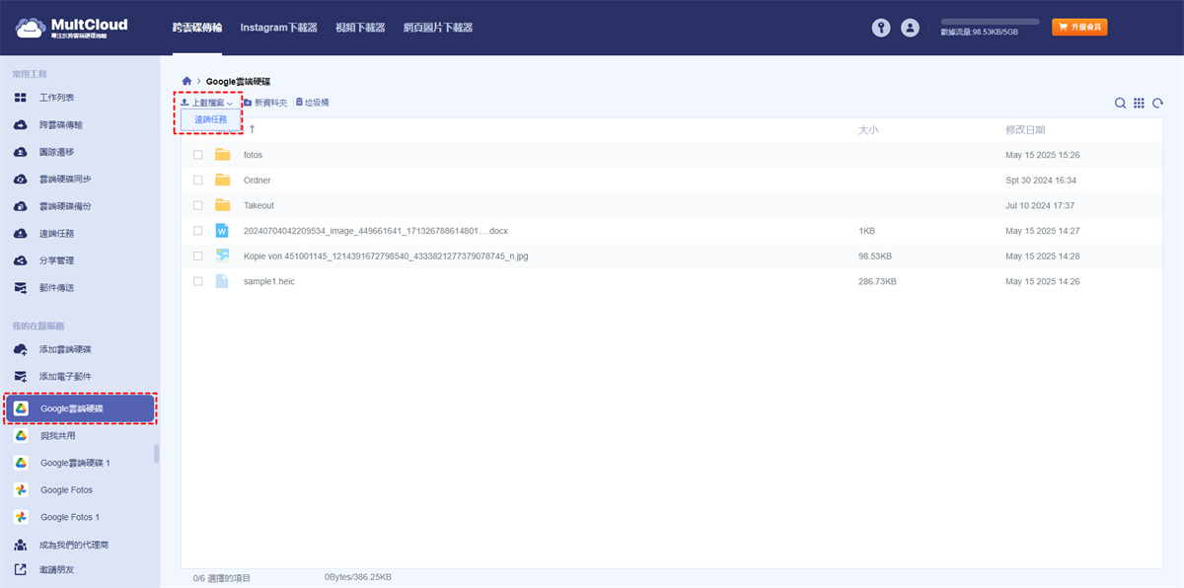Screen dimensions: 1184x588
Task: Open the search magnifier icon
Action: coord(1120,104)
